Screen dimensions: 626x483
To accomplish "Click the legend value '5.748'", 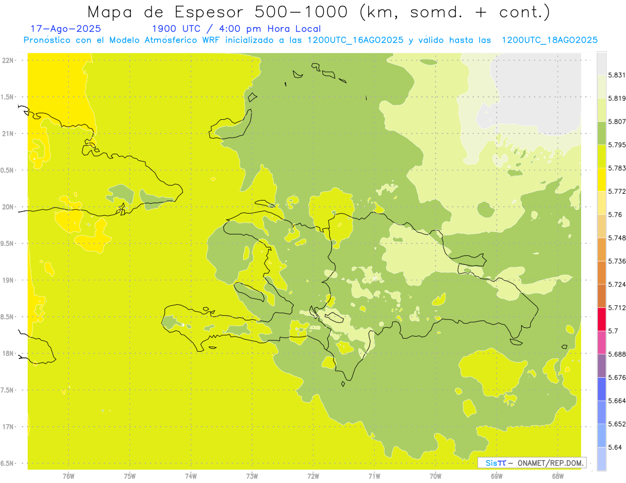I will coord(616,238).
